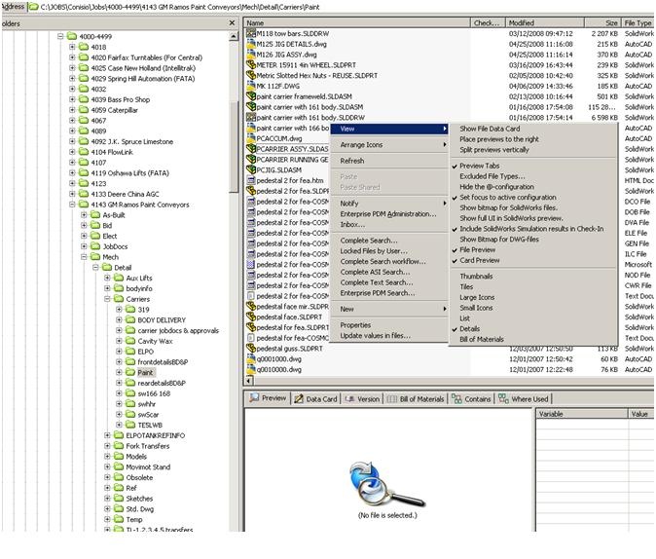Click the Bill of Materials tab icon

[391, 398]
